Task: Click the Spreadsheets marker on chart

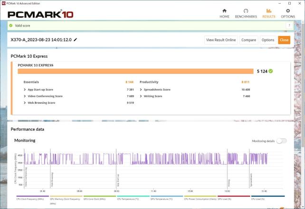Action: pyautogui.click(x=251, y=180)
